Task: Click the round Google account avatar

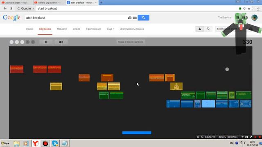Action: pyautogui.click(x=255, y=18)
